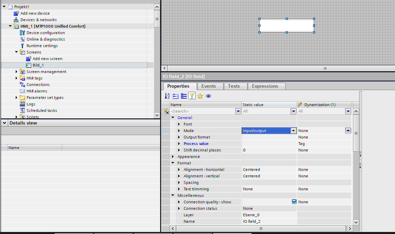Expand the Appearance property group
Screen dimensions: 395x234
[173, 157]
